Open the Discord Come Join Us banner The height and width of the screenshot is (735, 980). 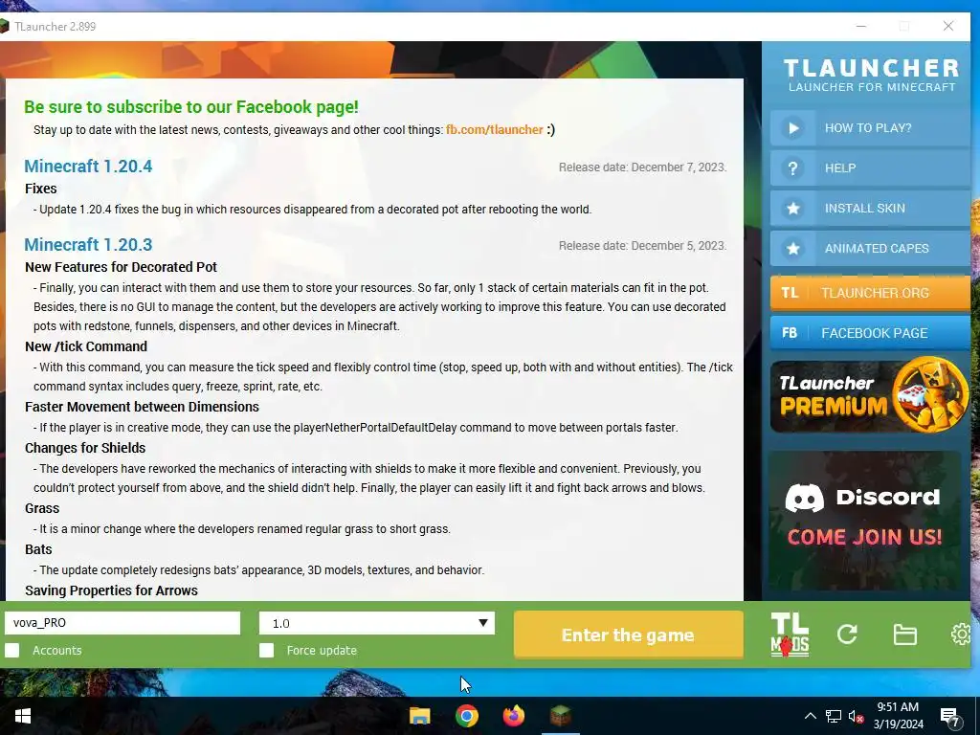[x=864, y=520]
